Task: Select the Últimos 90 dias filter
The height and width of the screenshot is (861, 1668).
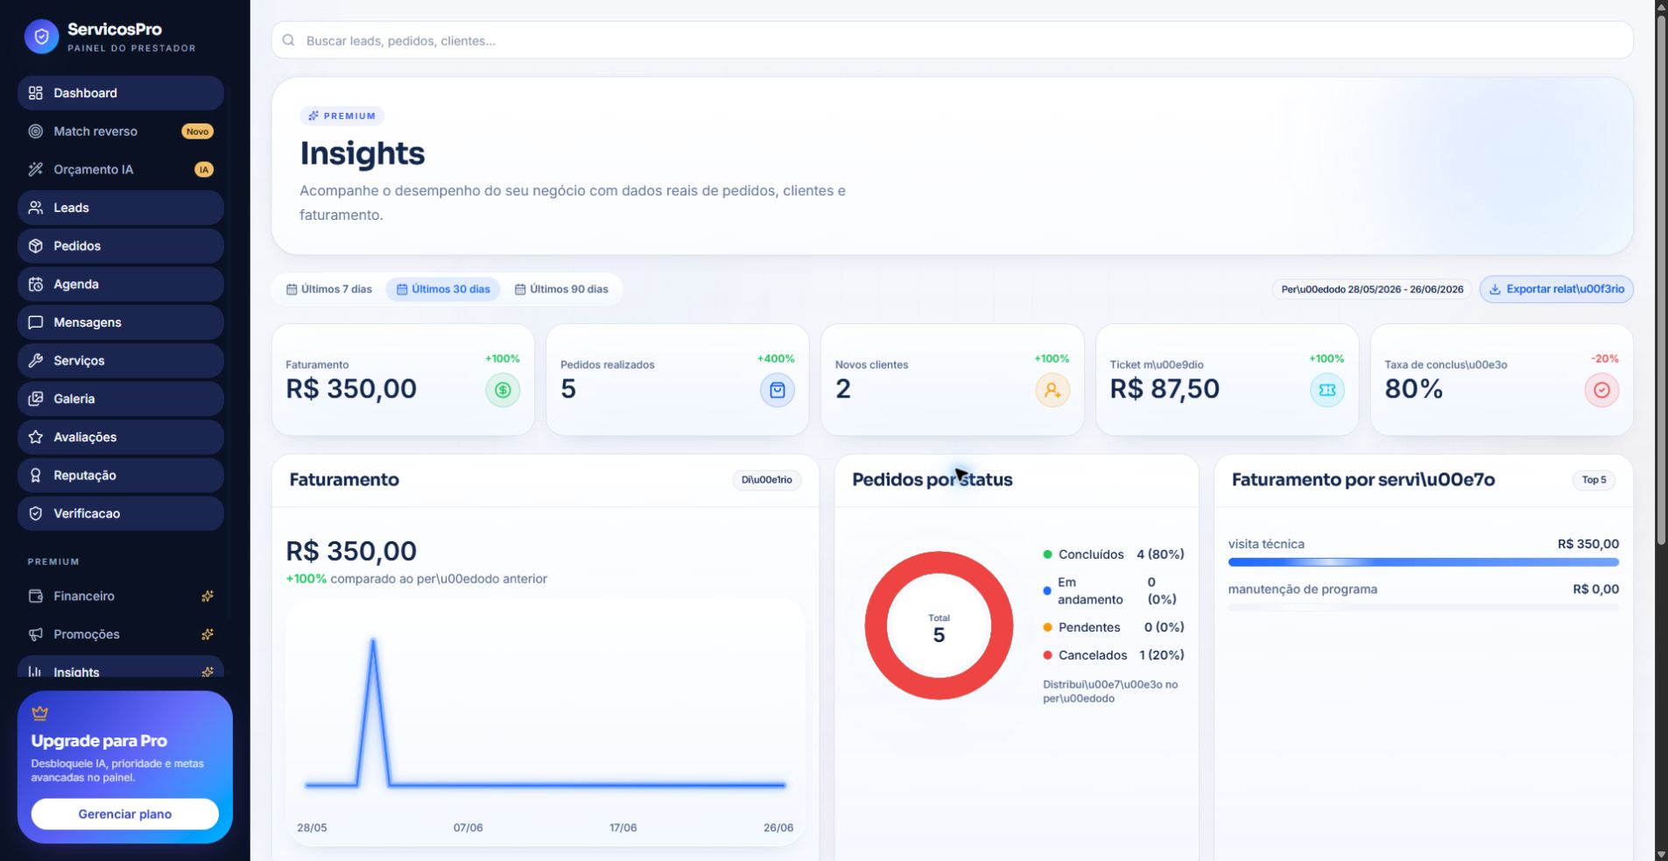Action: point(561,289)
